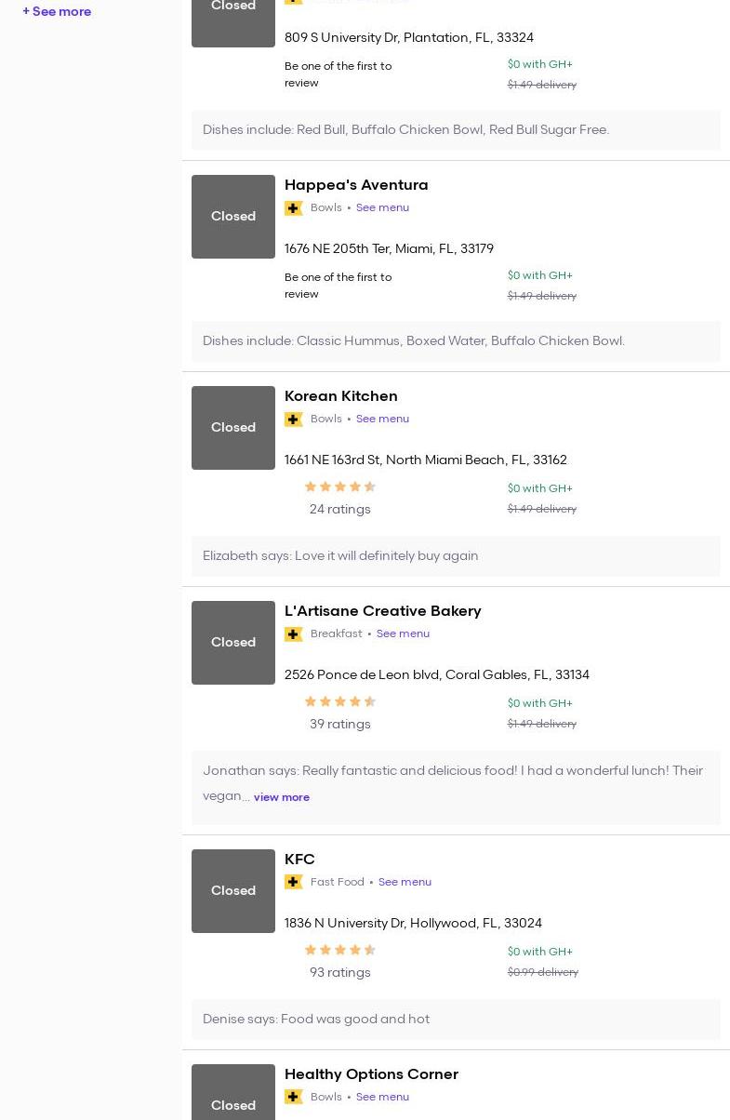Screen dimensions: 730x1120
Task: Open See menu for L'Artisane Creative Bakery
Action: 403,633
